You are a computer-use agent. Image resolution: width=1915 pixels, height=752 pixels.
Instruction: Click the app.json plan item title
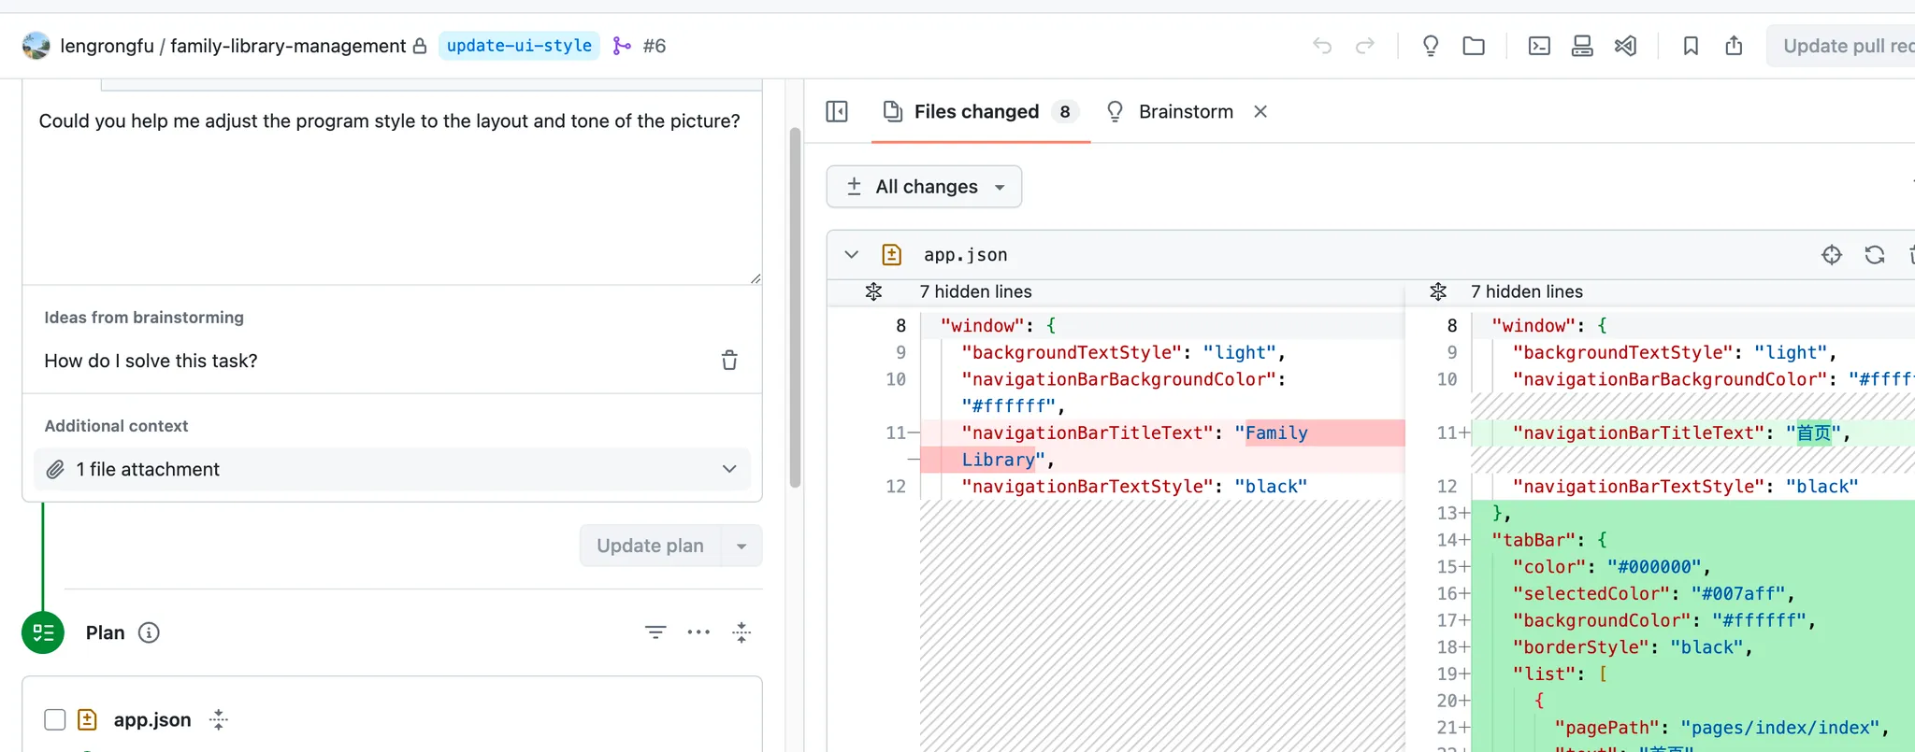click(152, 719)
